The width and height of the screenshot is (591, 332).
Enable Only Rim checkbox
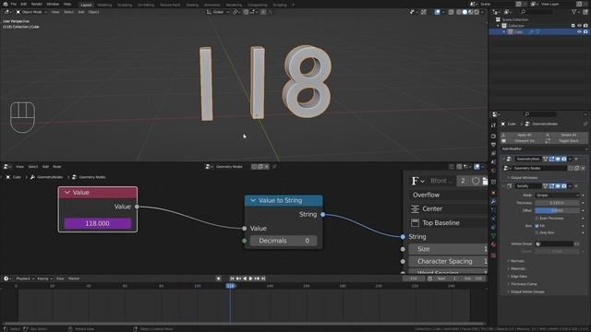(537, 233)
